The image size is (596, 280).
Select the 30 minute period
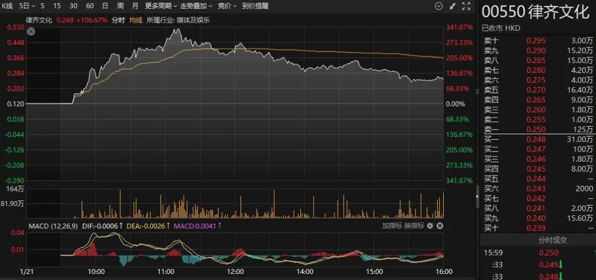(x=73, y=6)
